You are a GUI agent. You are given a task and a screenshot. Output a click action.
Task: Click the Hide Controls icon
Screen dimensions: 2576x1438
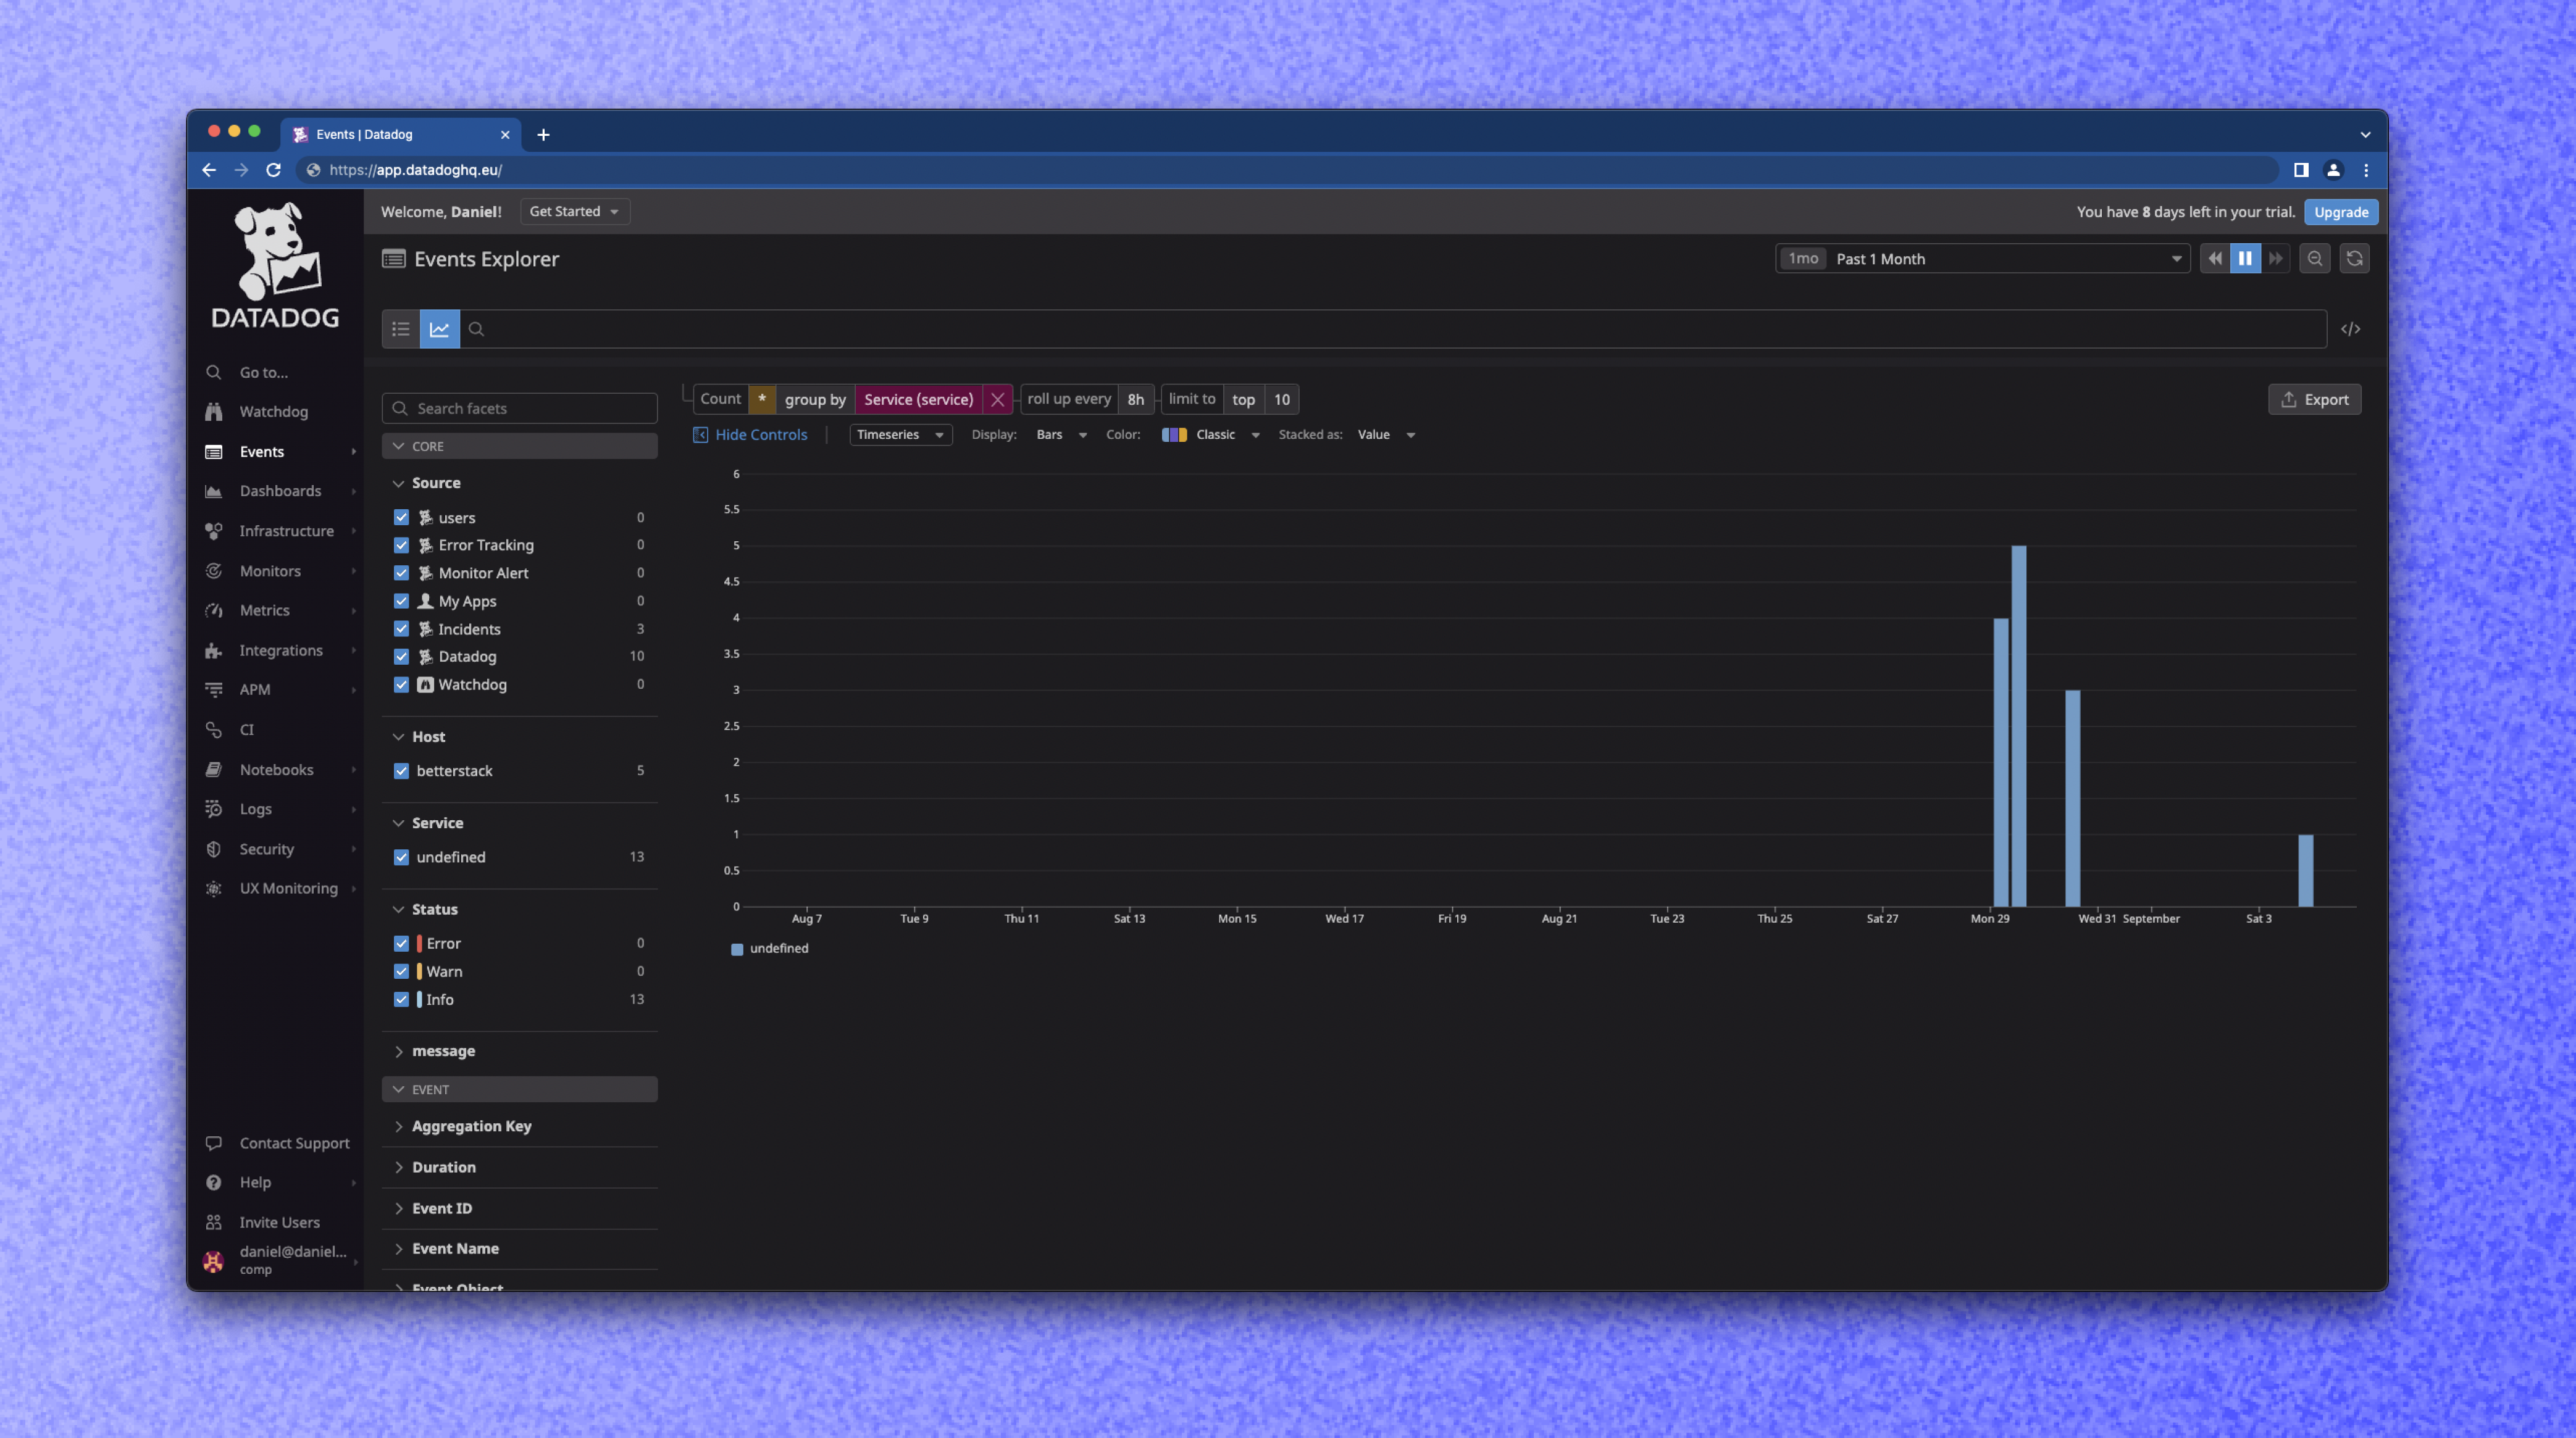point(701,434)
